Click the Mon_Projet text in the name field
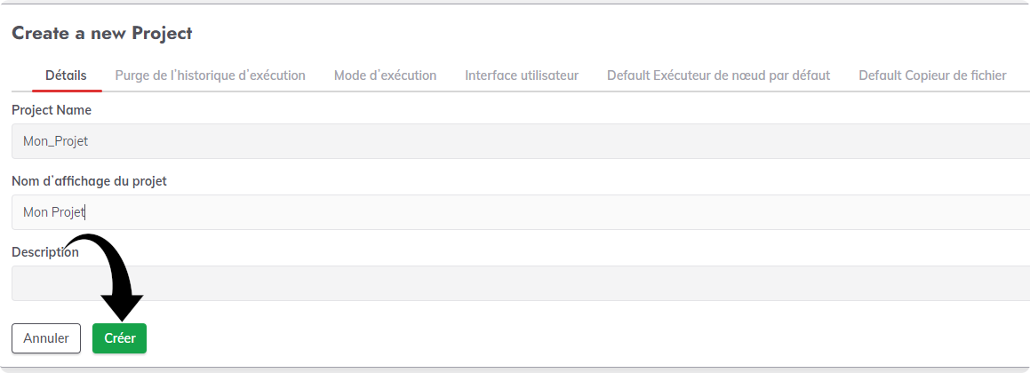1030x373 pixels. point(55,141)
